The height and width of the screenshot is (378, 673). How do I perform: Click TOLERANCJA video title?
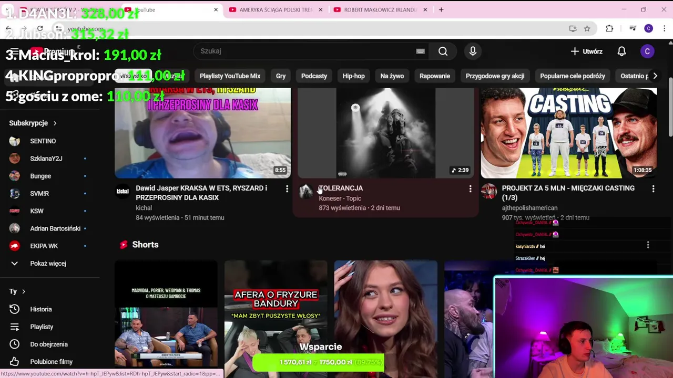click(x=341, y=188)
